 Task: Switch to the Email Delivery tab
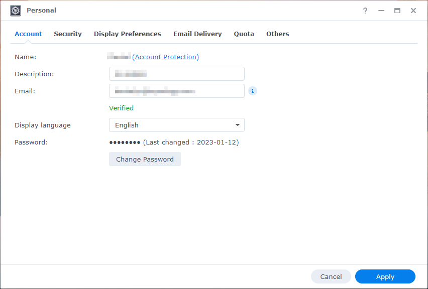[x=197, y=34]
